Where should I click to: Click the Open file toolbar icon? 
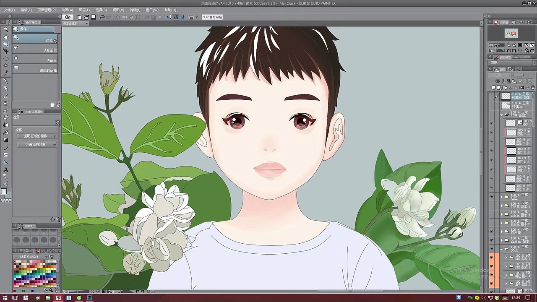[86, 17]
